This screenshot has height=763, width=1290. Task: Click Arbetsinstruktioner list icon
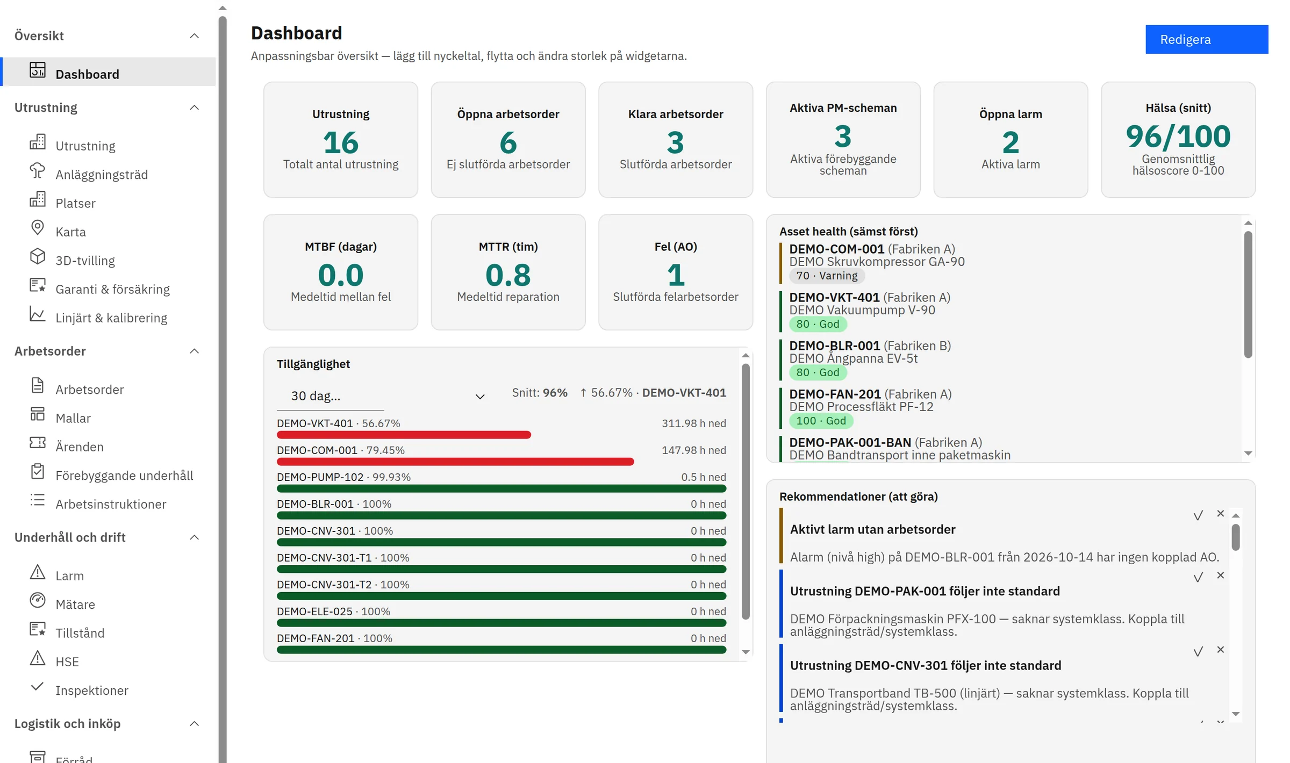click(38, 500)
